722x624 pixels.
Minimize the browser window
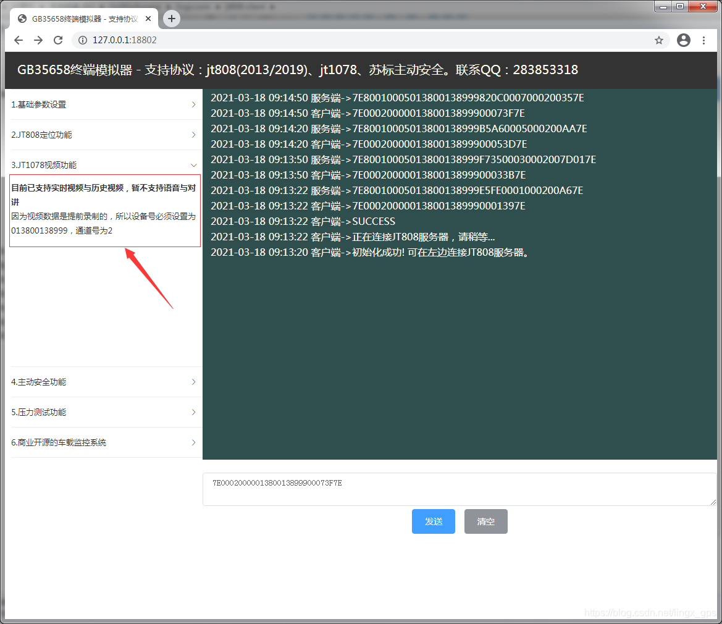point(663,6)
